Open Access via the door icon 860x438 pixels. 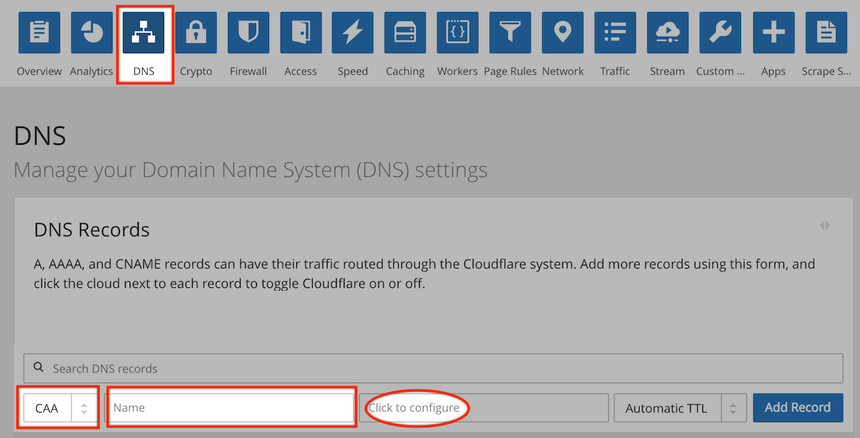(x=300, y=32)
